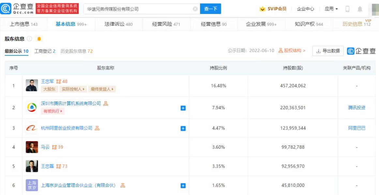Open the 杭州阿里创业投资有限公司 link
Viewport: 379px width, 195px height.
click(x=67, y=128)
